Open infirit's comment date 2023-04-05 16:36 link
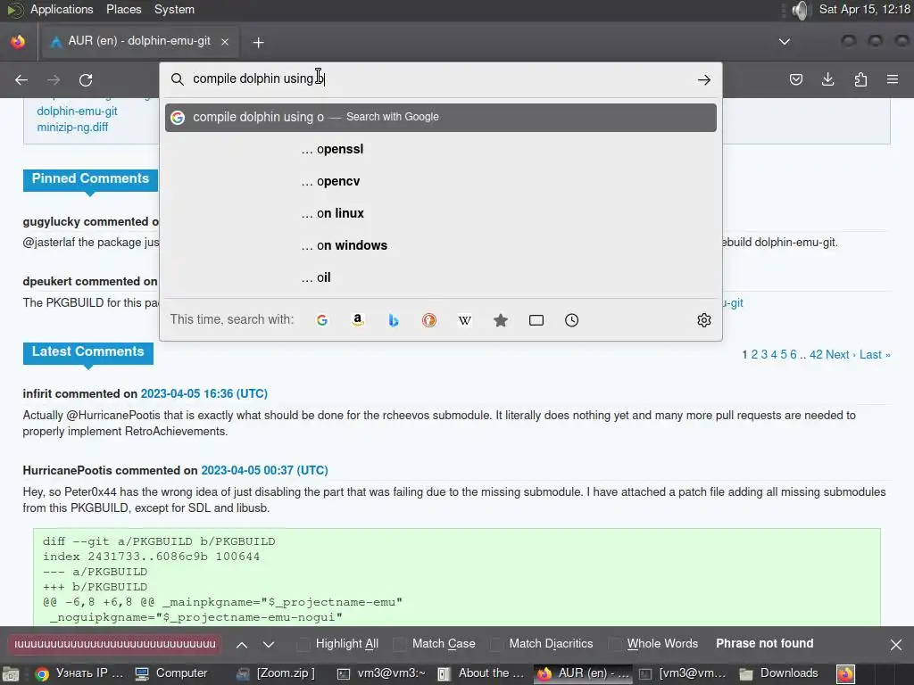Screen dimensions: 914x685 (204, 393)
